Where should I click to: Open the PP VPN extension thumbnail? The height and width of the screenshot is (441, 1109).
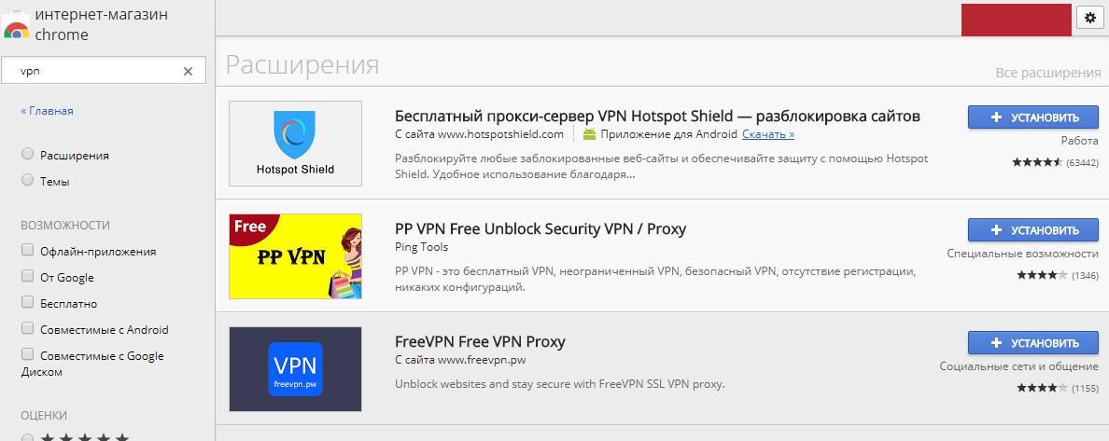(296, 256)
